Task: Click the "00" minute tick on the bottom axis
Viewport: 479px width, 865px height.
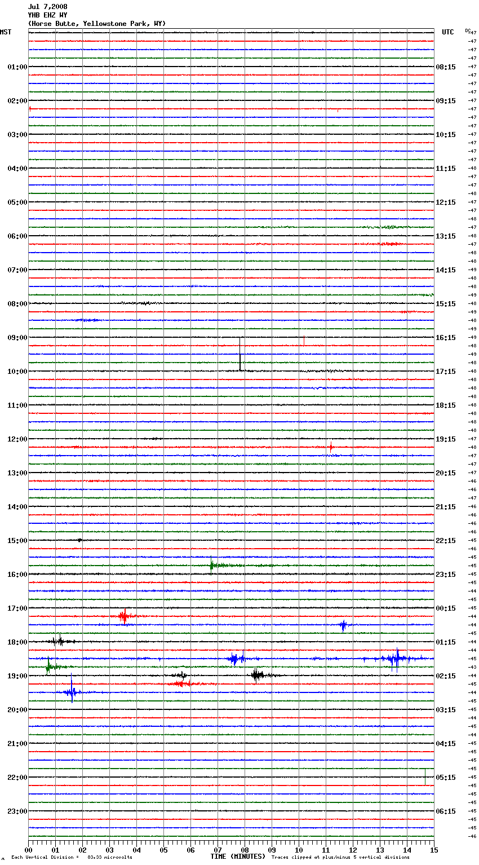Action: point(28,850)
